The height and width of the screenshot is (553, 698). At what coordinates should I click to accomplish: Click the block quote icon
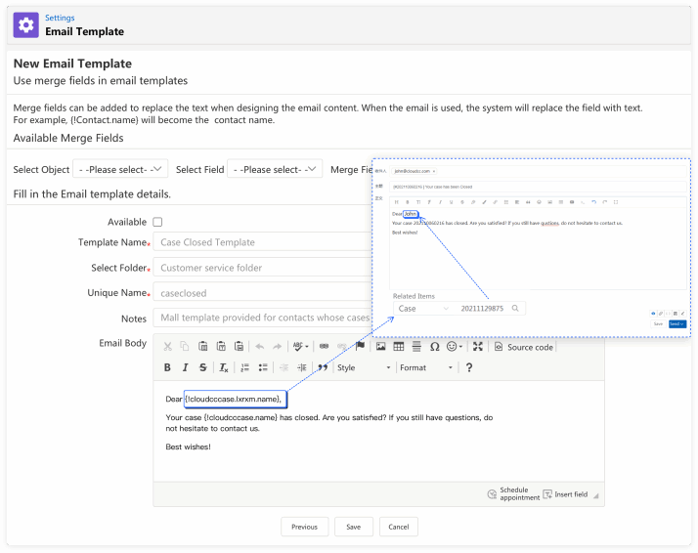[x=323, y=367]
